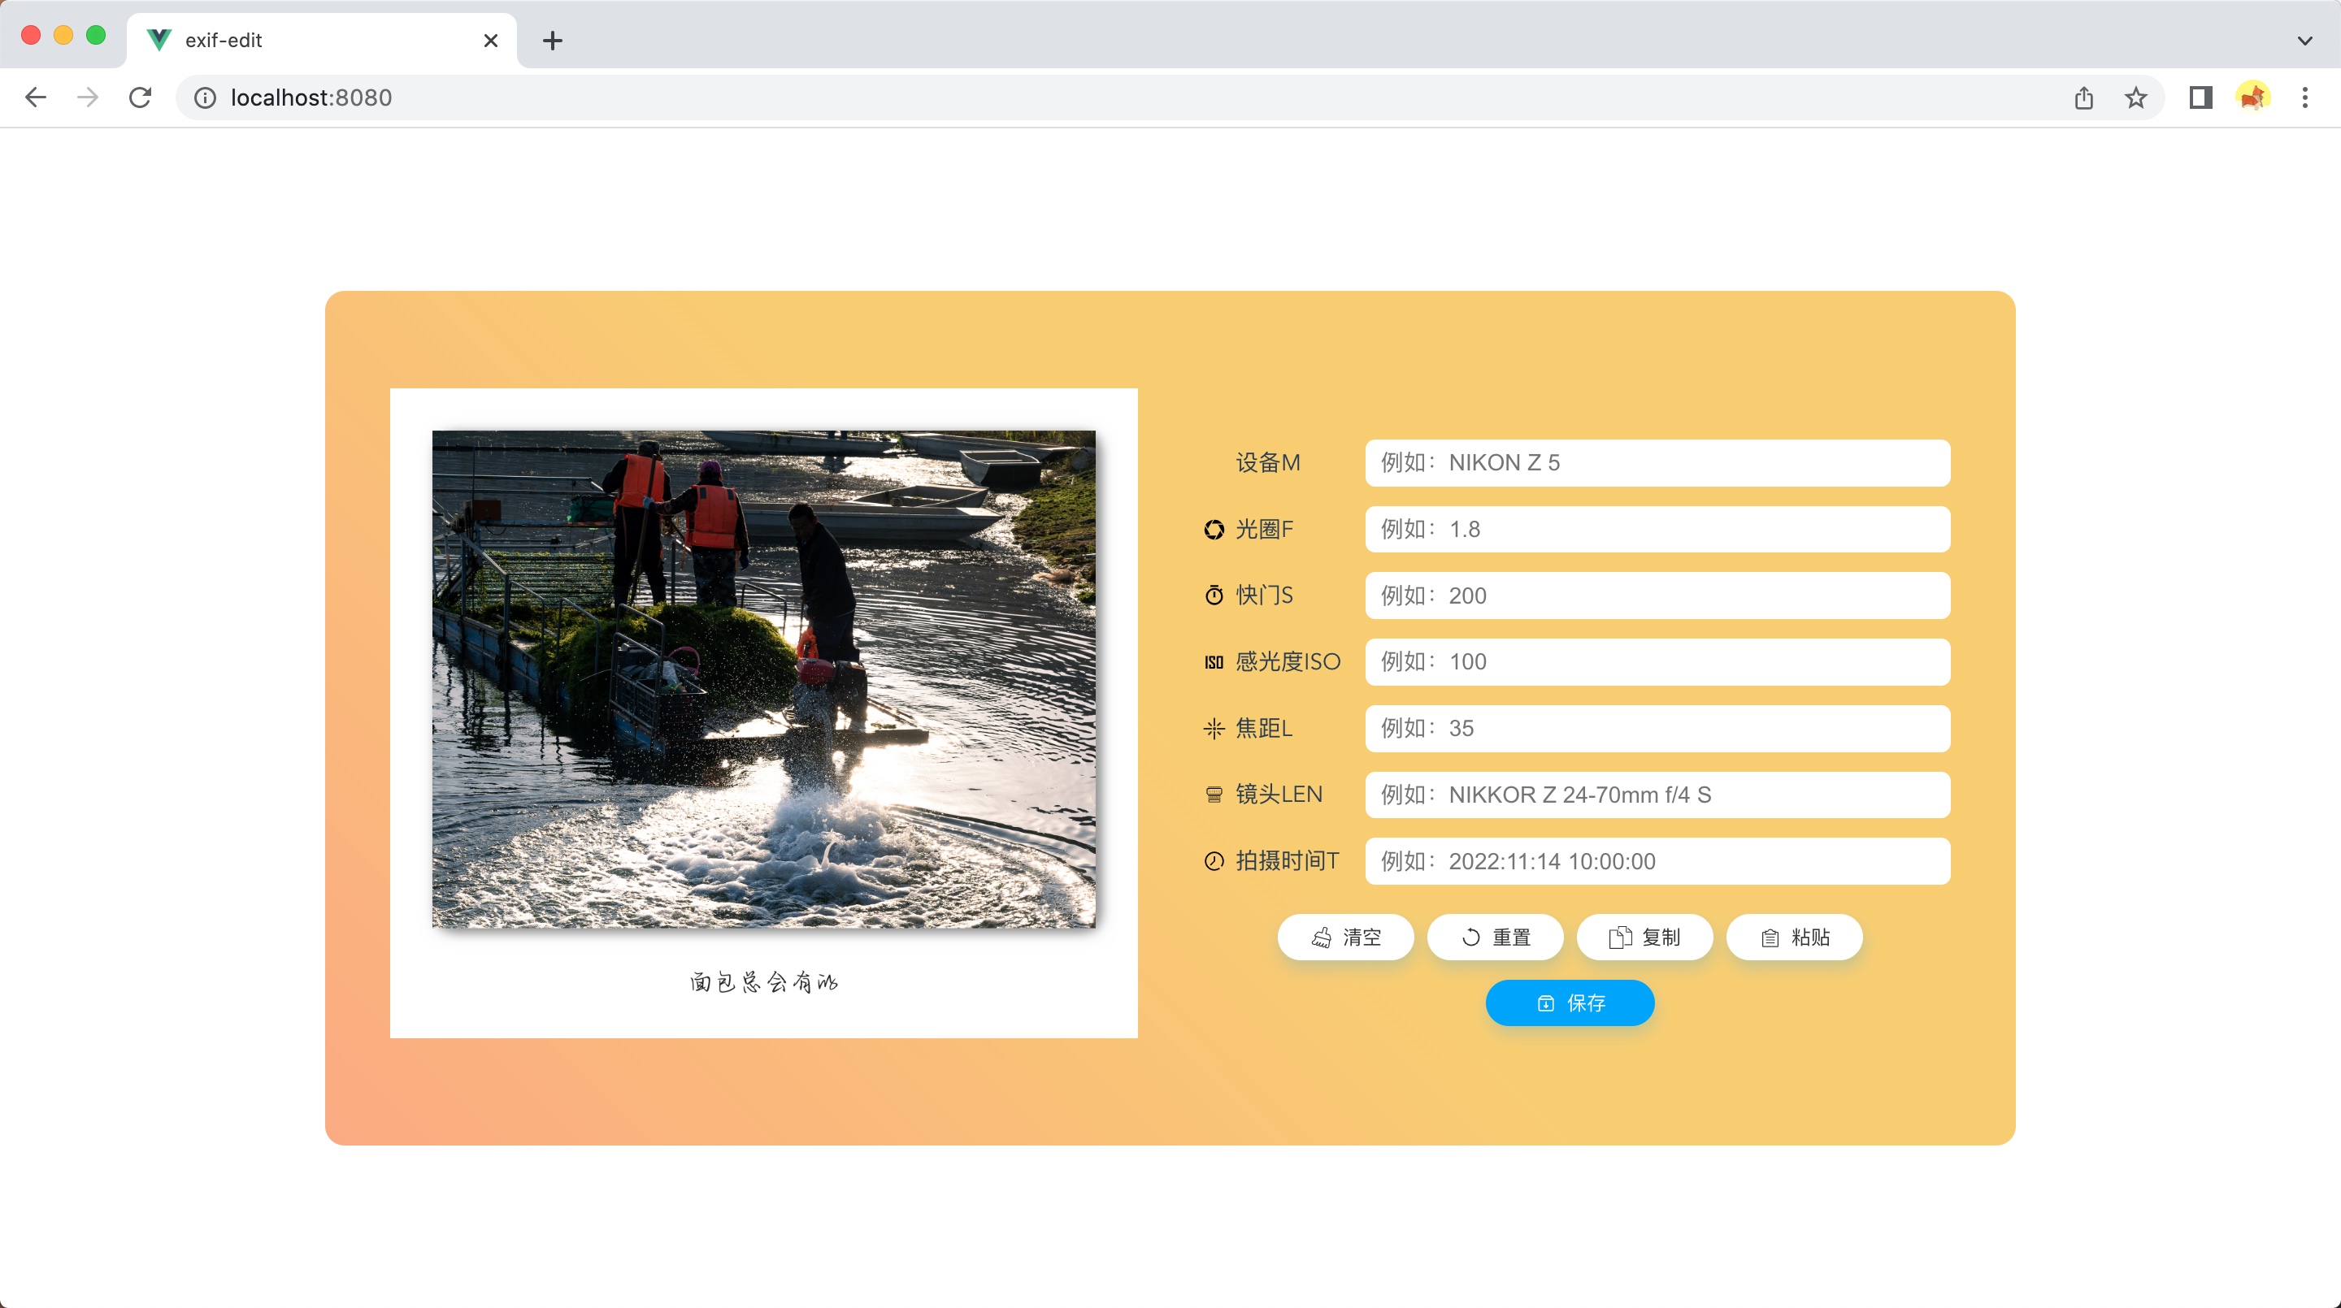The height and width of the screenshot is (1308, 2341).
Task: Click the clock icon beside 拍摄时间T
Action: [x=1214, y=861]
